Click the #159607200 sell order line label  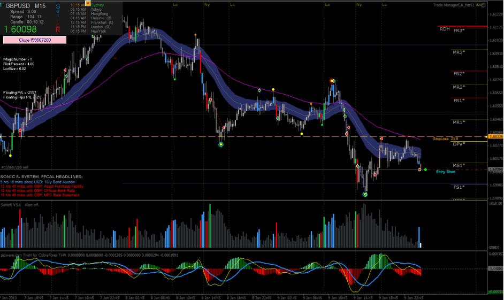pyautogui.click(x=16, y=167)
